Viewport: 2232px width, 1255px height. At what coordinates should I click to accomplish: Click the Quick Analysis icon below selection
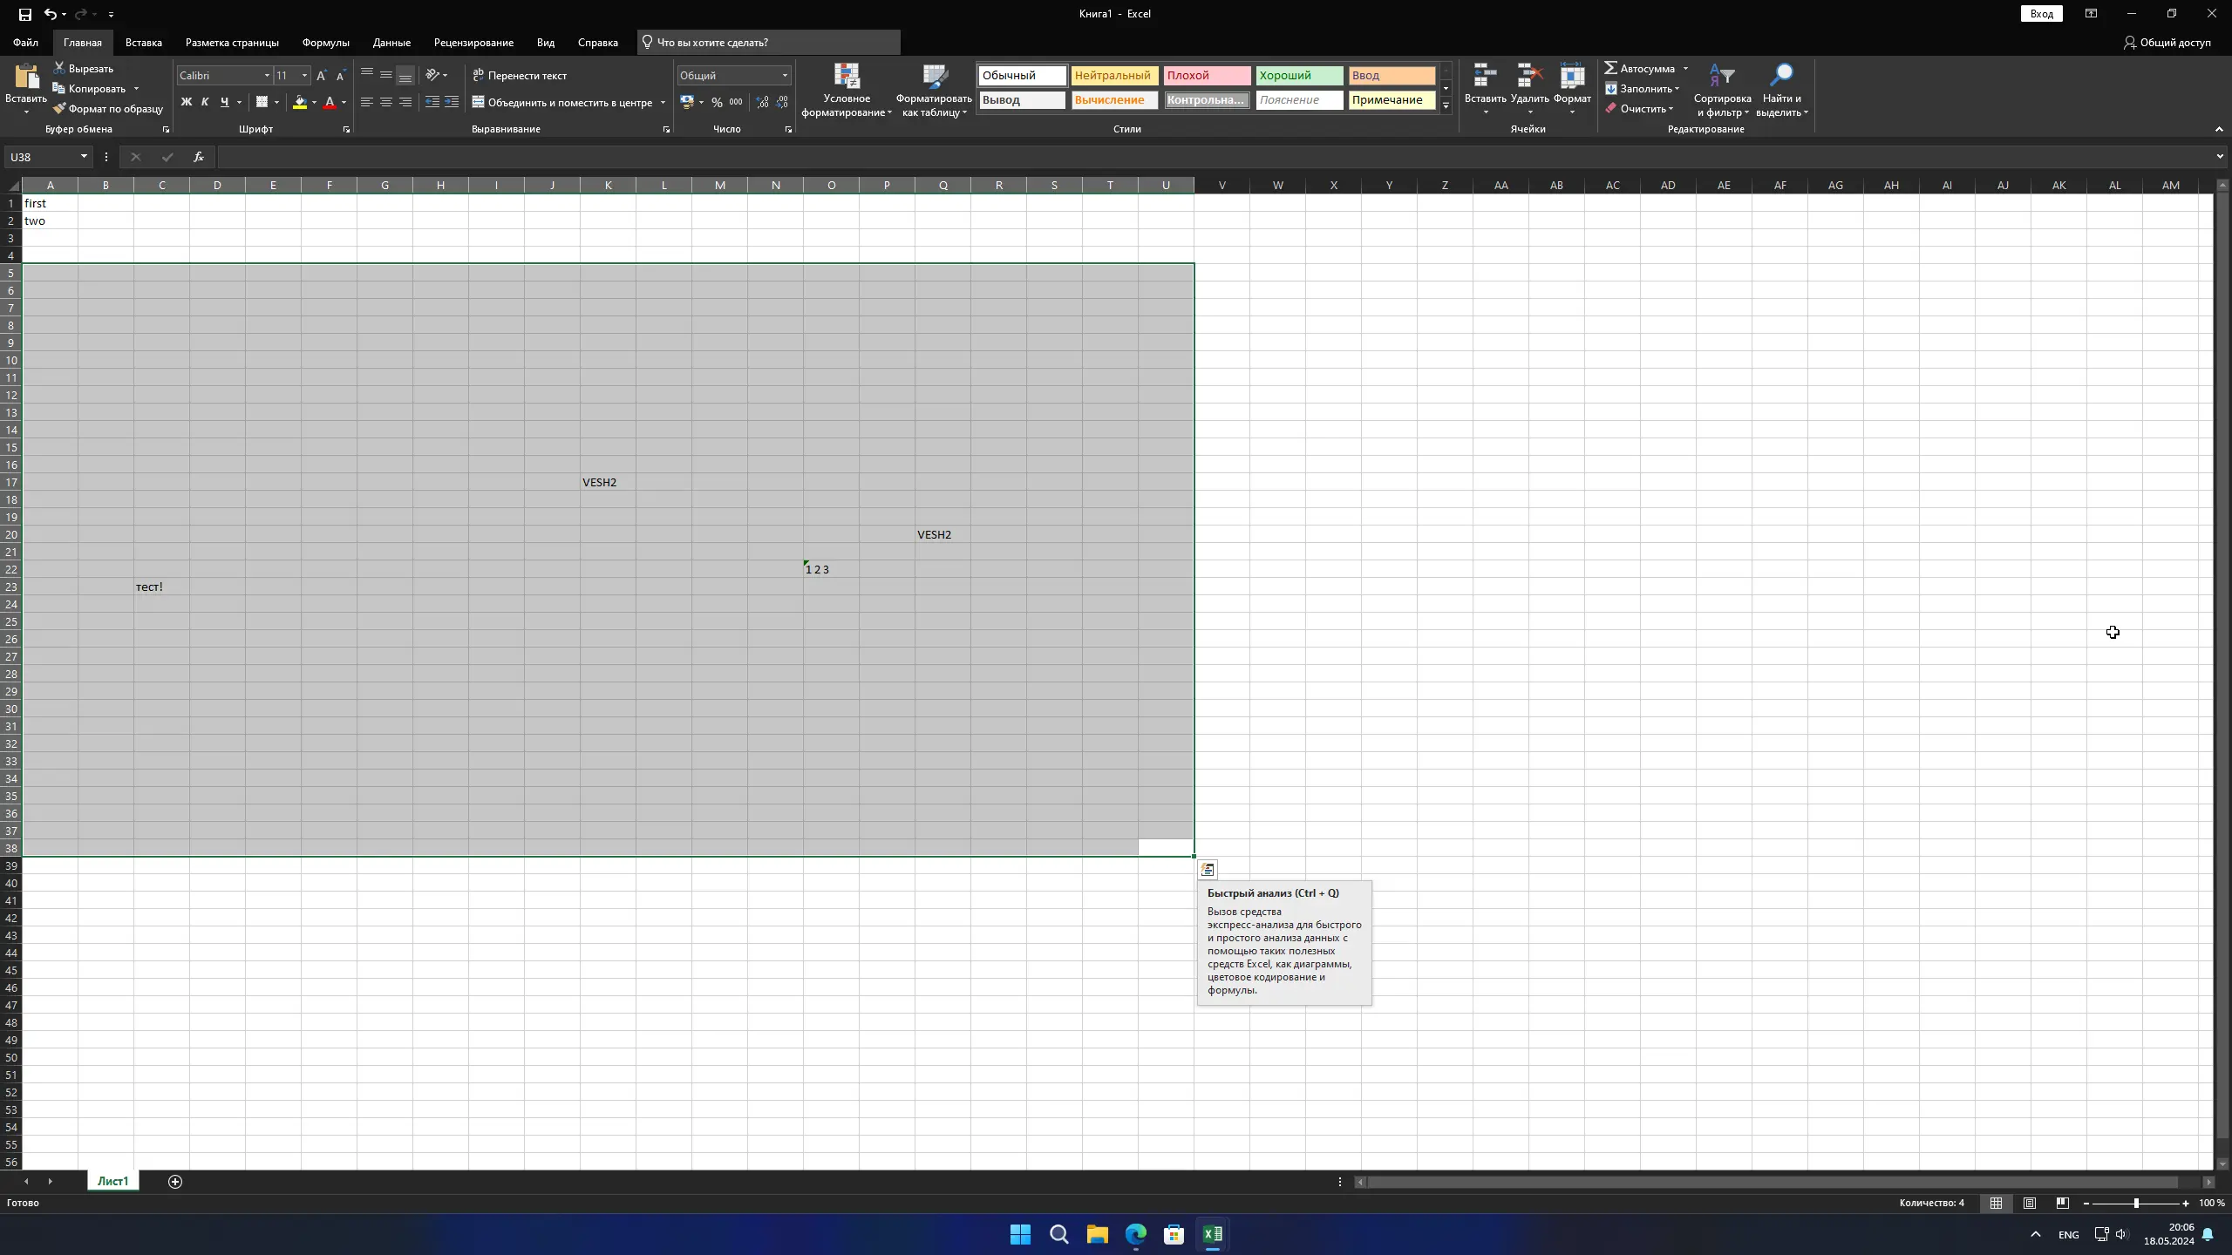point(1208,870)
